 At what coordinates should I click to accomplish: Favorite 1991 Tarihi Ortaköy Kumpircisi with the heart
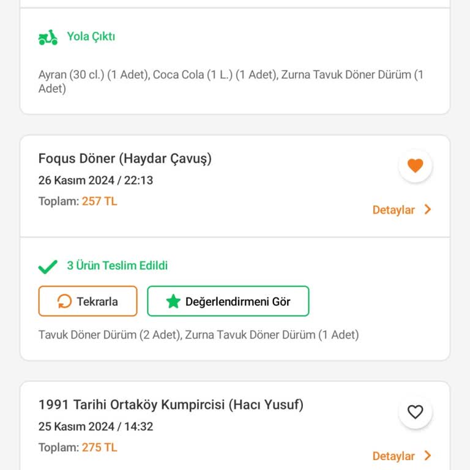[x=416, y=412]
